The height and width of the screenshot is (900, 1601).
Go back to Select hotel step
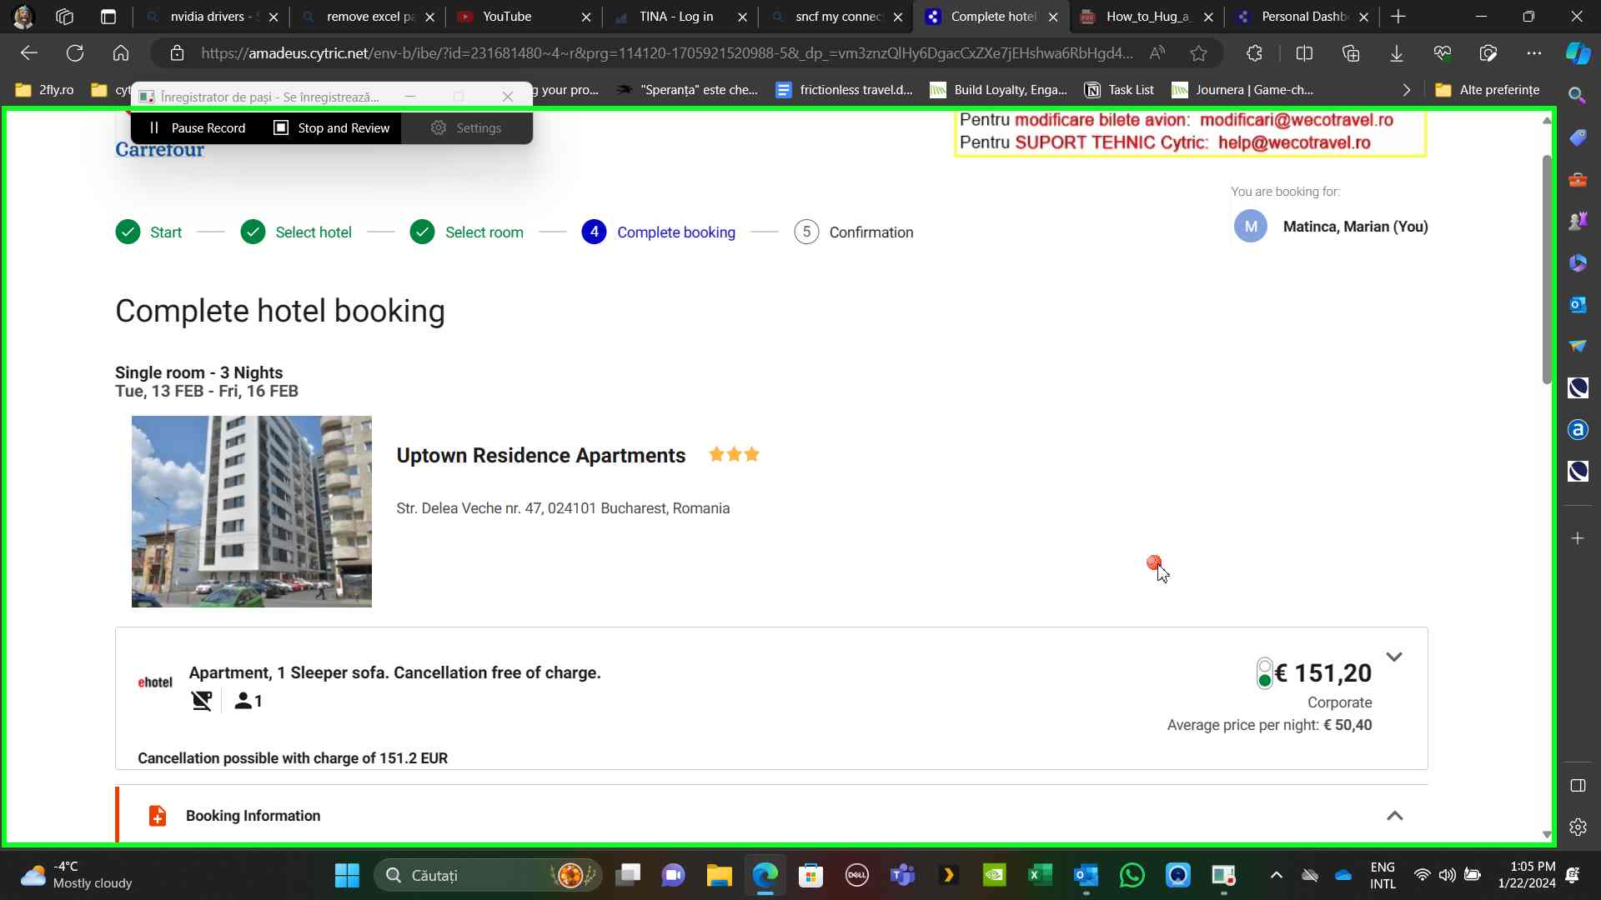pyautogui.click(x=313, y=232)
